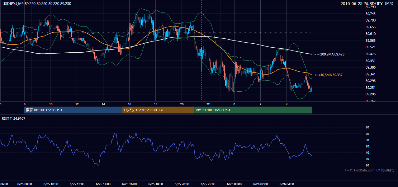Click the 6/25 10:00 bottom time label
This screenshot has width=398, height=187.
click(x=50, y=184)
